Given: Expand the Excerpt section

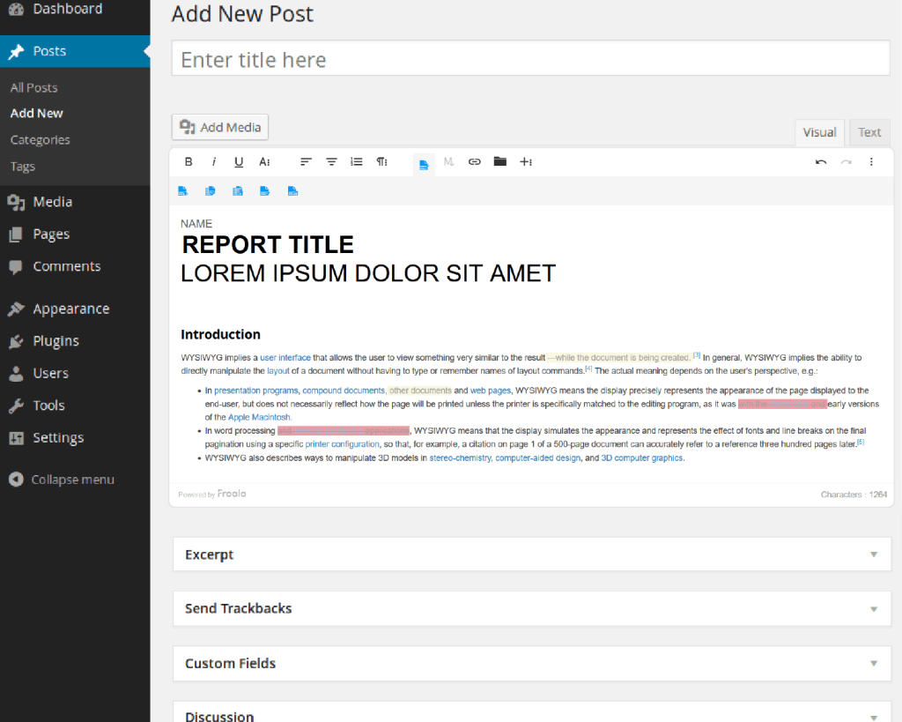Looking at the screenshot, I should [x=874, y=555].
